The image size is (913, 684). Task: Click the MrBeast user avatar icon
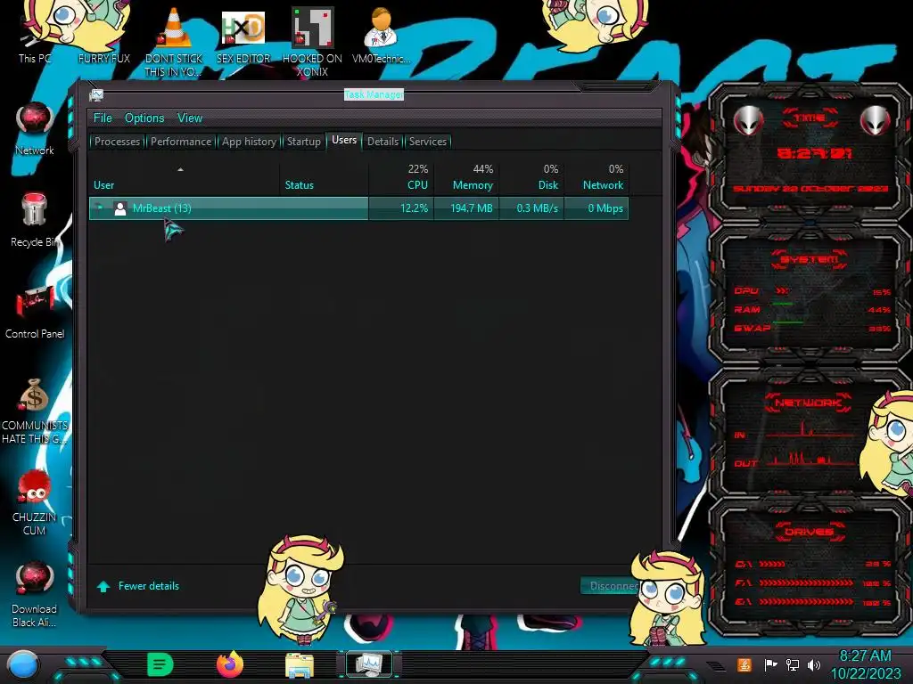(120, 208)
